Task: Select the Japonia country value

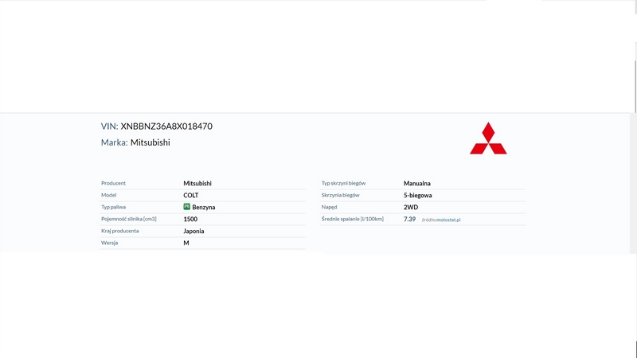Action: pos(193,231)
